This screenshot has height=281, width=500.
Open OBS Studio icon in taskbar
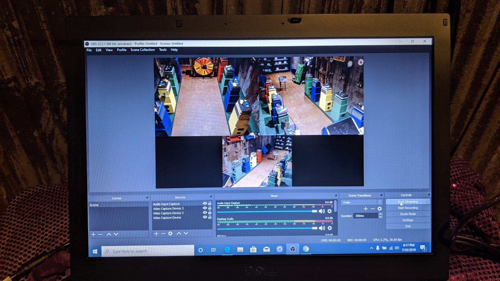[292, 249]
